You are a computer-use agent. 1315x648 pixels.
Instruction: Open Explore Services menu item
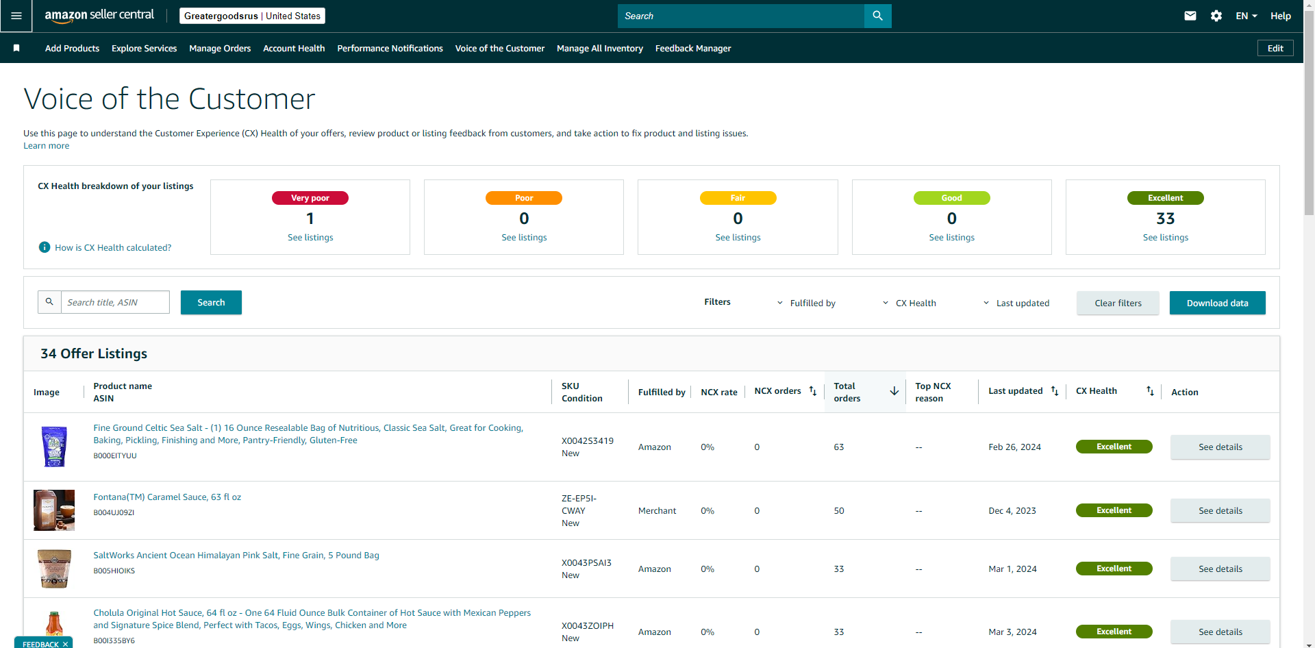[x=144, y=48]
